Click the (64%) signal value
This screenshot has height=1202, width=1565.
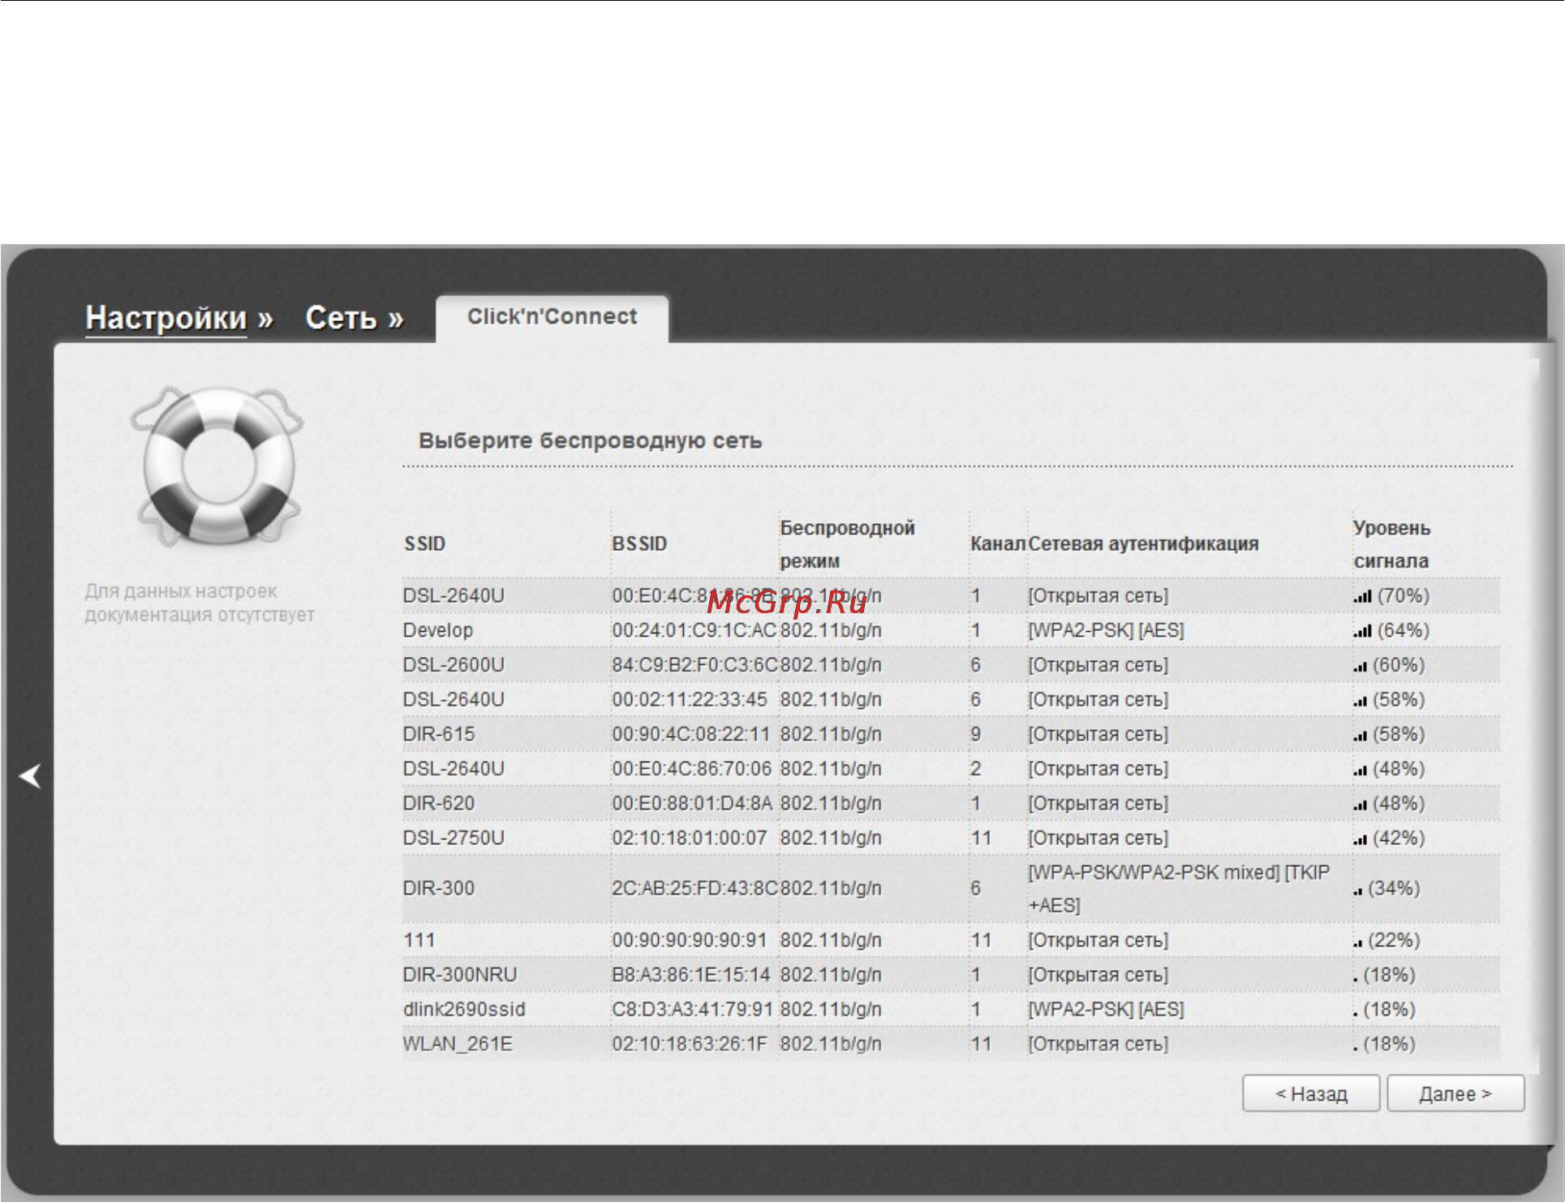[x=1404, y=630]
